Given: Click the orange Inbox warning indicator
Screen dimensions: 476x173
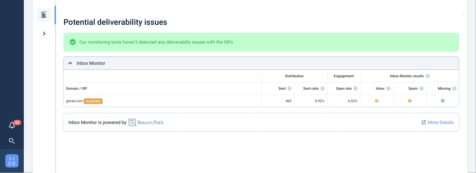Looking at the screenshot, I should click(377, 101).
